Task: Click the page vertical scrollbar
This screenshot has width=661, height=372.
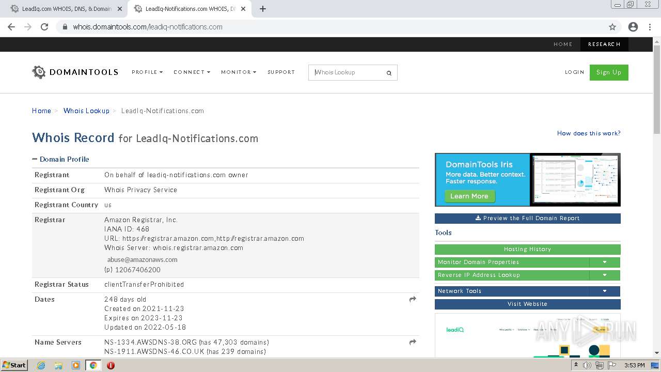Action: click(x=657, y=90)
